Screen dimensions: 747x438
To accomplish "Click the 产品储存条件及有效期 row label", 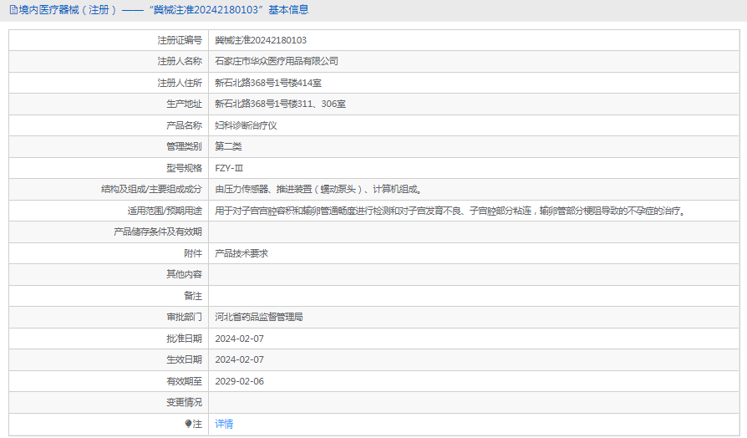I will [x=158, y=232].
